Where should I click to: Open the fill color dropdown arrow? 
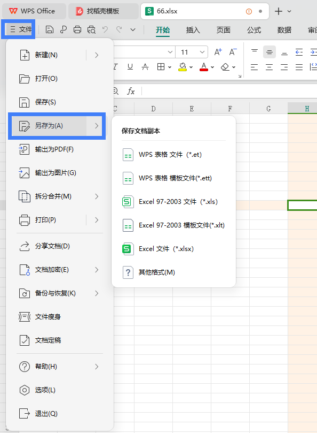tap(191, 67)
